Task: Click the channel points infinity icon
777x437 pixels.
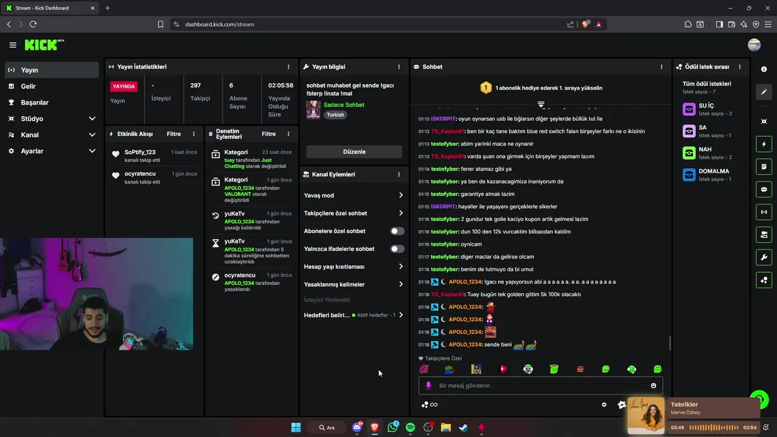Action: coord(430,405)
